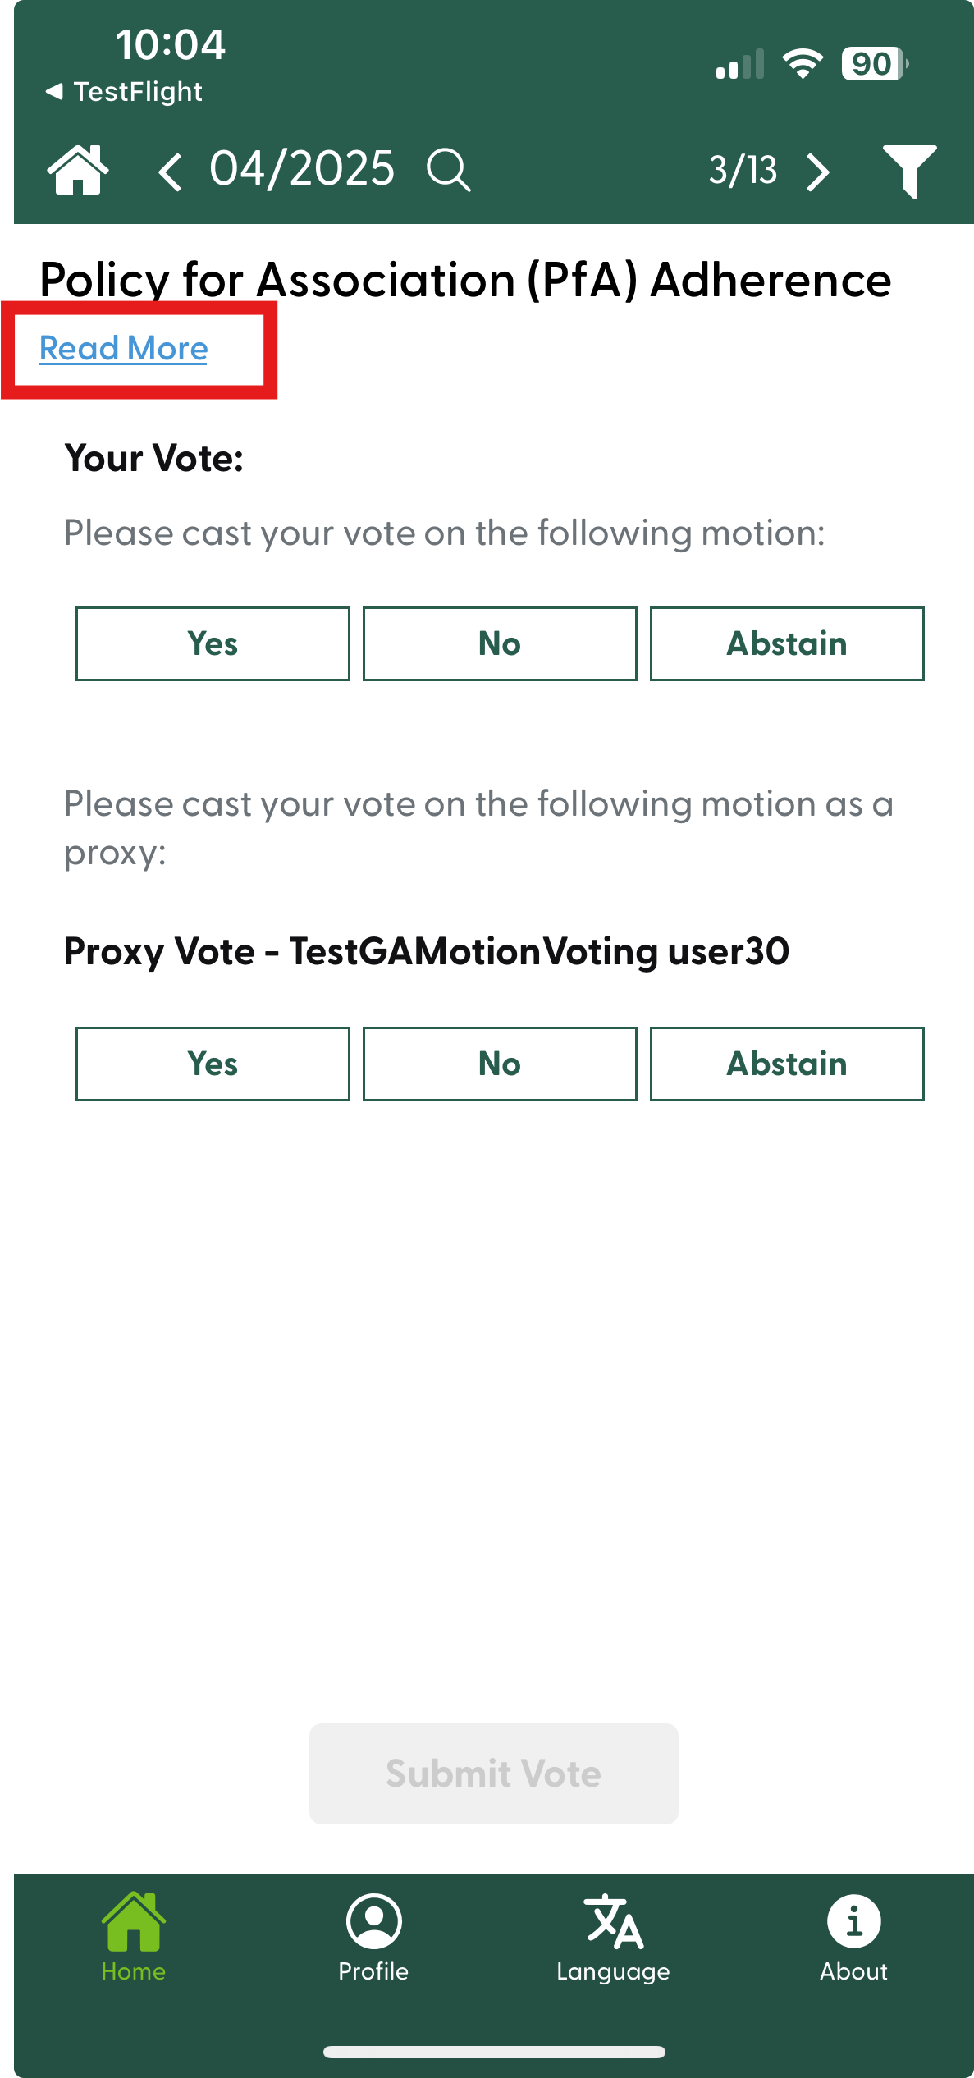Image resolution: width=974 pixels, height=2078 pixels.
Task: Open the filter funnel icon
Action: [x=909, y=171]
